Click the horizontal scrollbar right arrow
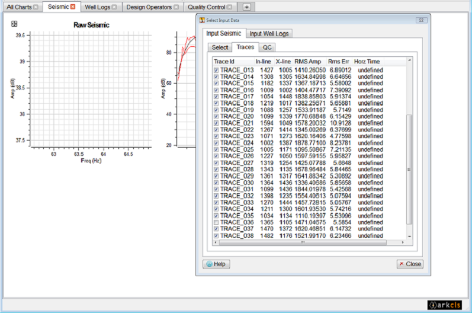472x313 pixels. point(403,242)
